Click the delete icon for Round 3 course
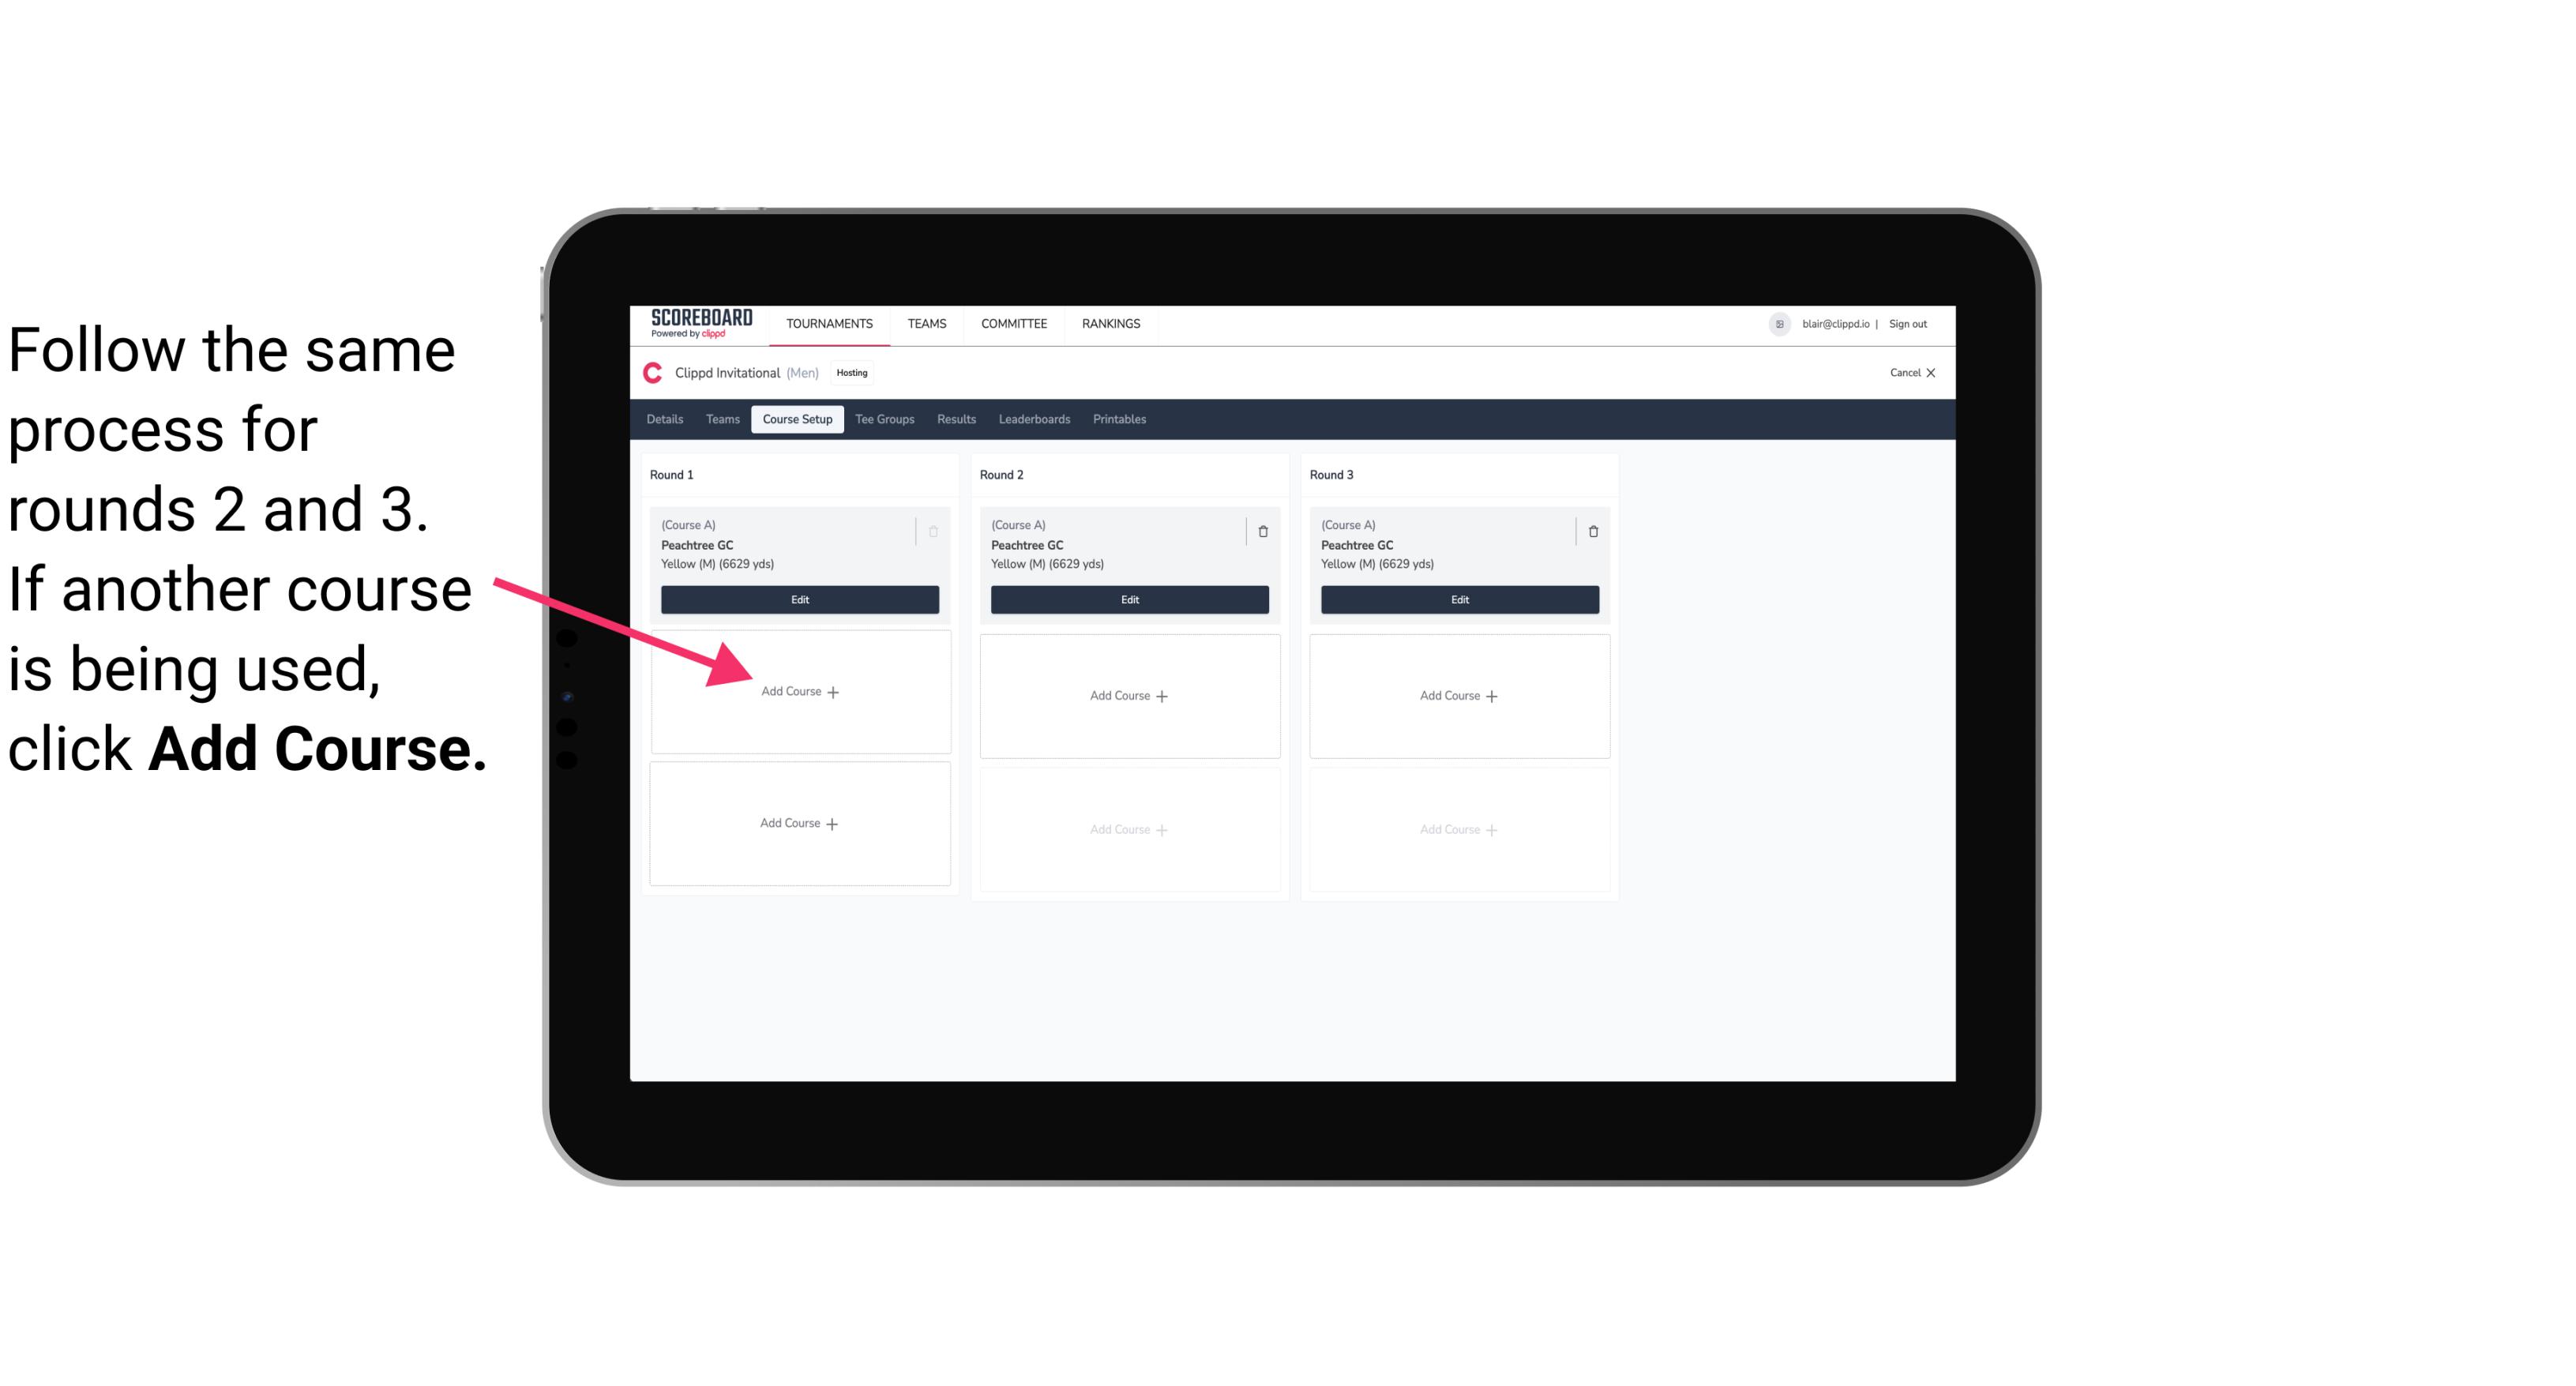 coord(1587,531)
